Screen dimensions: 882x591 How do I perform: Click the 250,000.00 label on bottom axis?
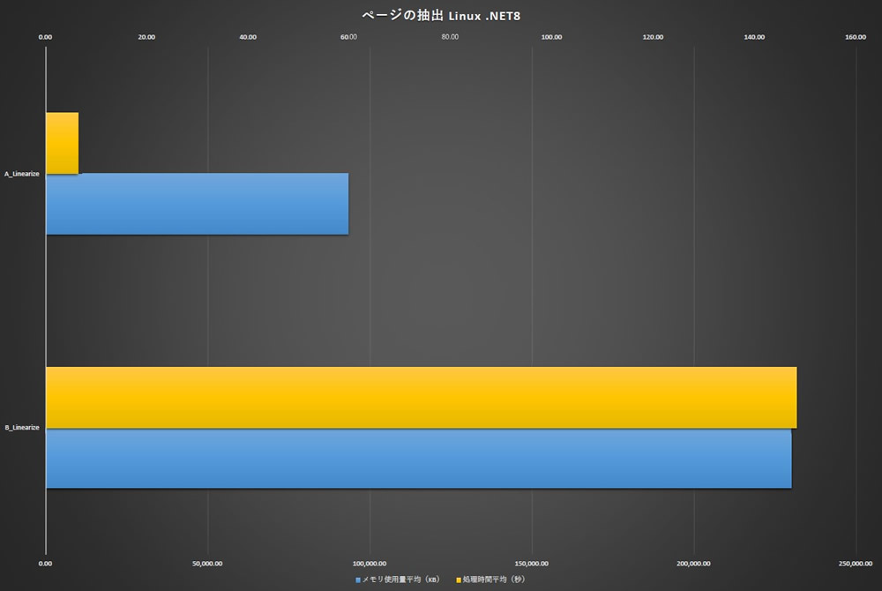855,563
